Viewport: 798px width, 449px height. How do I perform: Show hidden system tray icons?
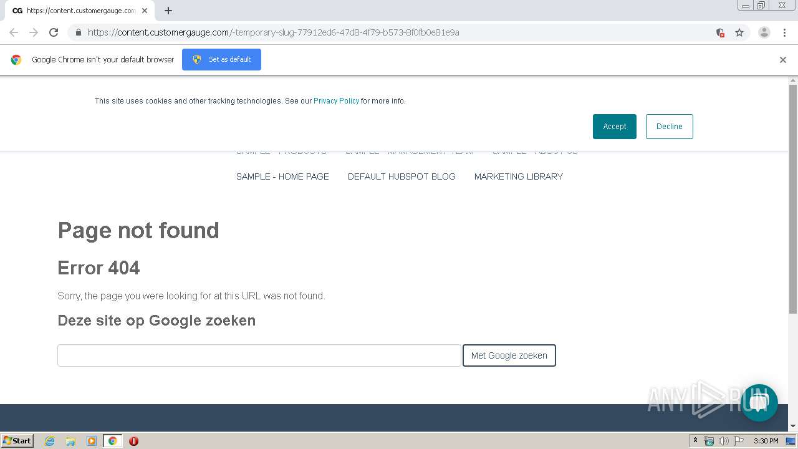[x=695, y=441]
